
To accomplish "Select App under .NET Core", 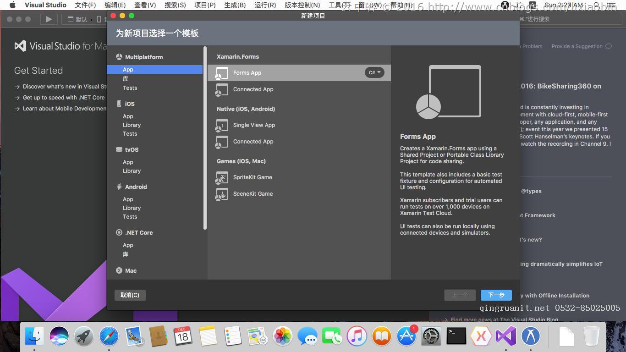I will (x=128, y=245).
